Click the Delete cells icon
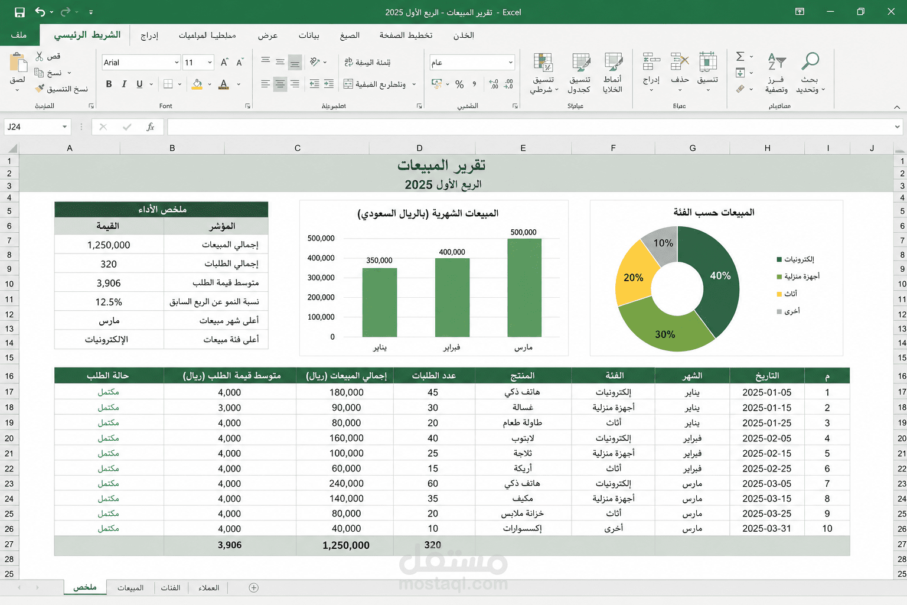 (x=680, y=61)
